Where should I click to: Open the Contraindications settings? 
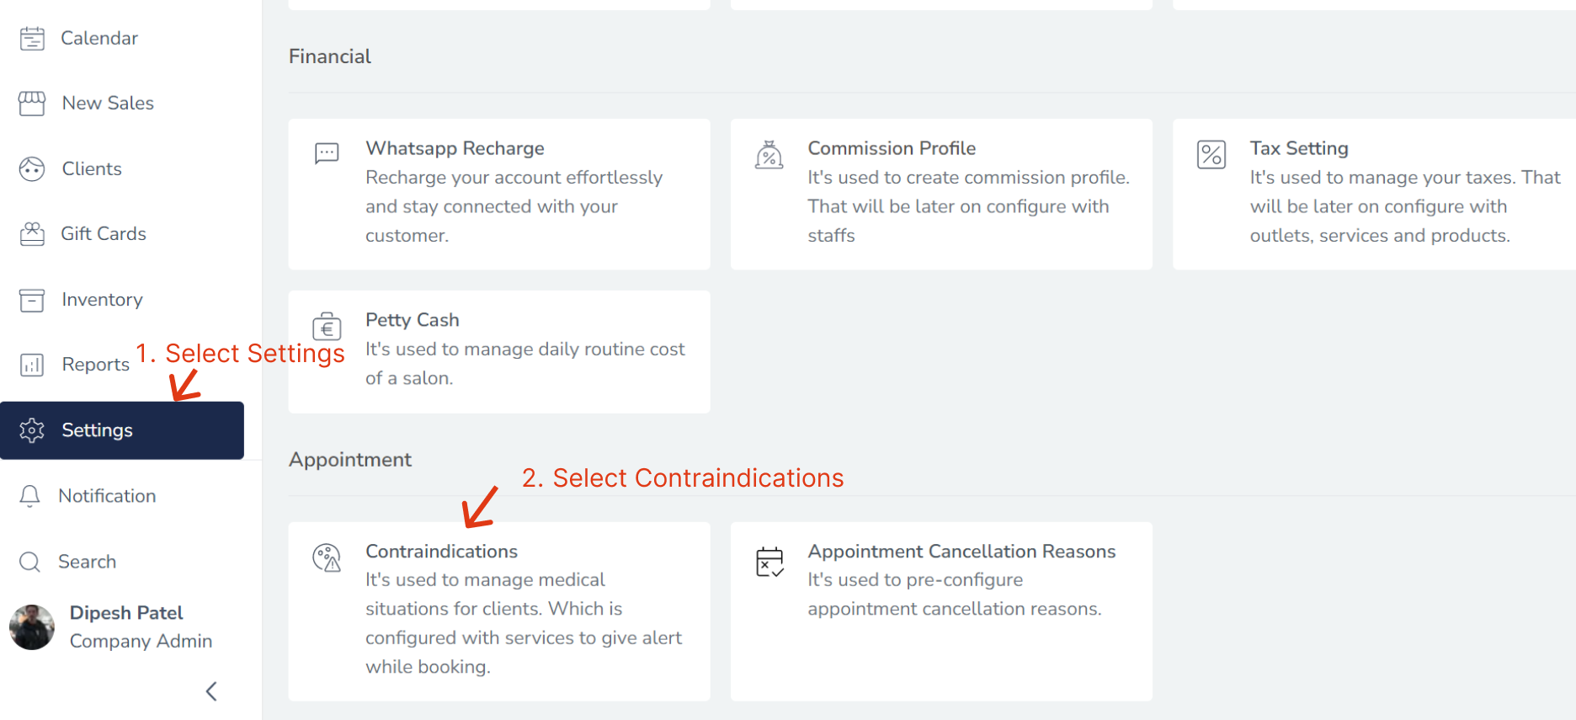click(499, 611)
